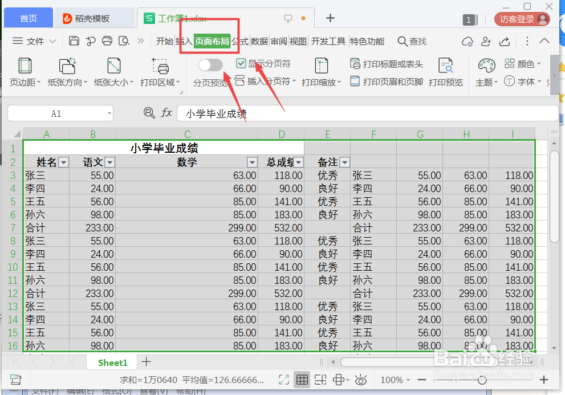
Task: Open the 页边距 margins tool
Action: click(x=25, y=72)
